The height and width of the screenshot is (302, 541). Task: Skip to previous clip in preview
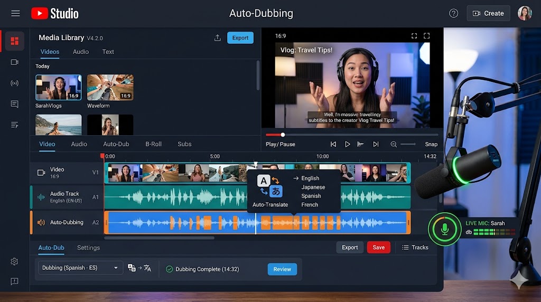pyautogui.click(x=333, y=144)
